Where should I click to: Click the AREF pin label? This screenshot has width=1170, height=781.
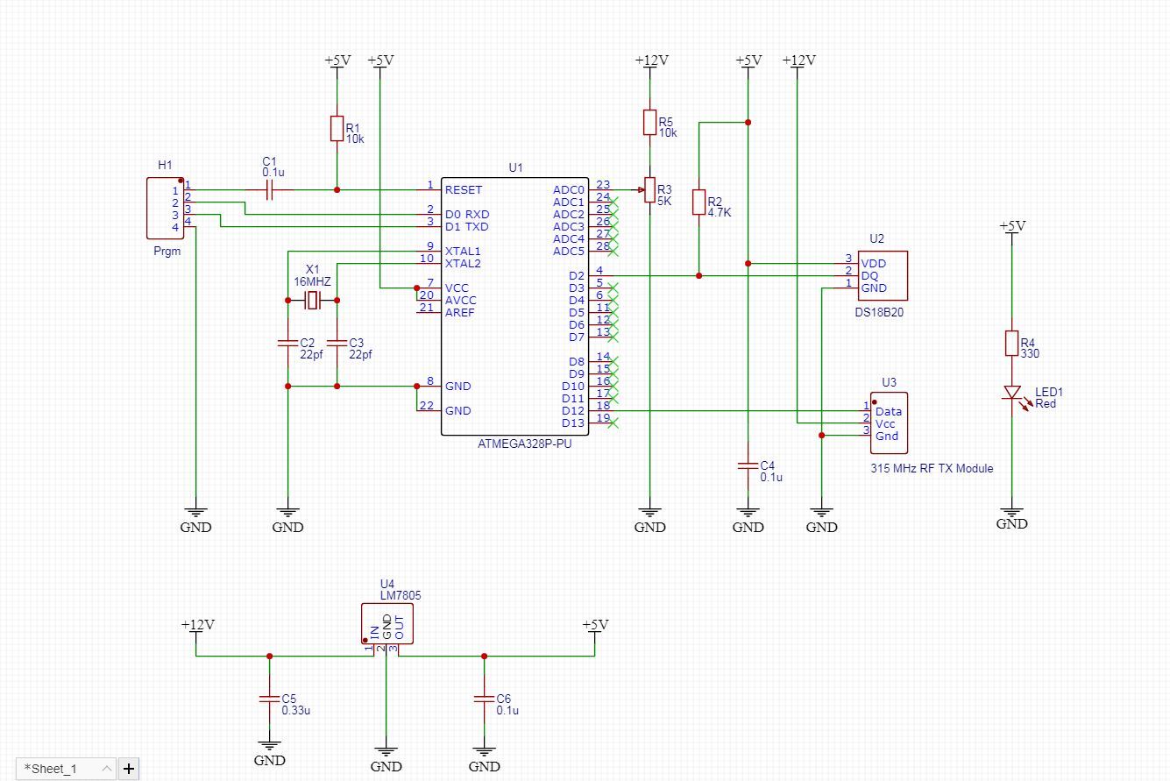point(460,312)
